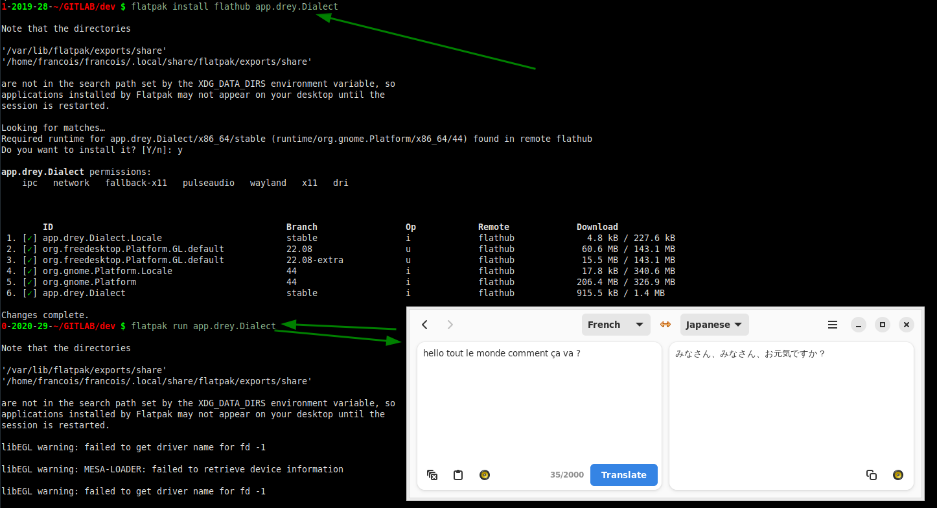
Task: Click the forward history arrow
Action: [x=450, y=325]
